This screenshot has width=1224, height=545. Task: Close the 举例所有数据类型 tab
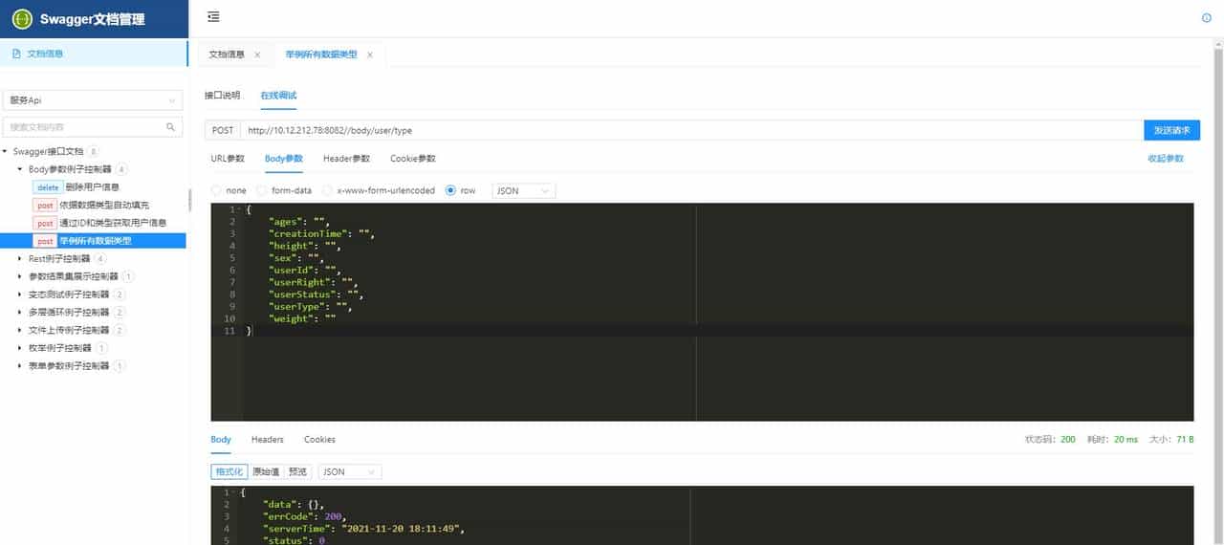[x=370, y=54]
